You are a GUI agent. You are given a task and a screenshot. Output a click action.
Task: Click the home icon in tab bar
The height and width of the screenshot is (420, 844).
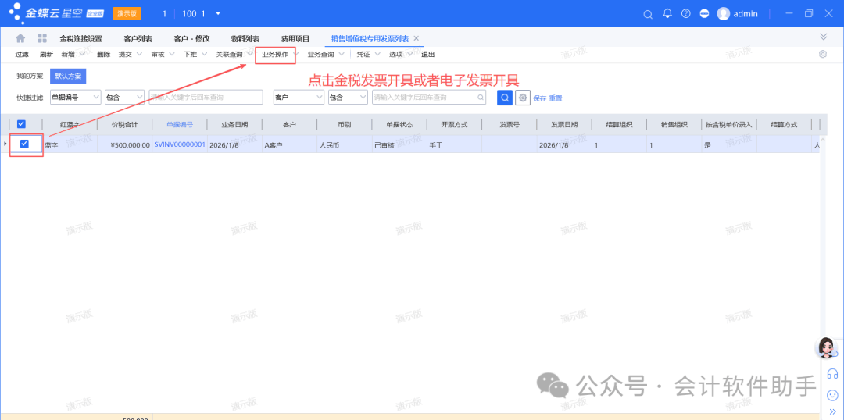[x=20, y=38]
